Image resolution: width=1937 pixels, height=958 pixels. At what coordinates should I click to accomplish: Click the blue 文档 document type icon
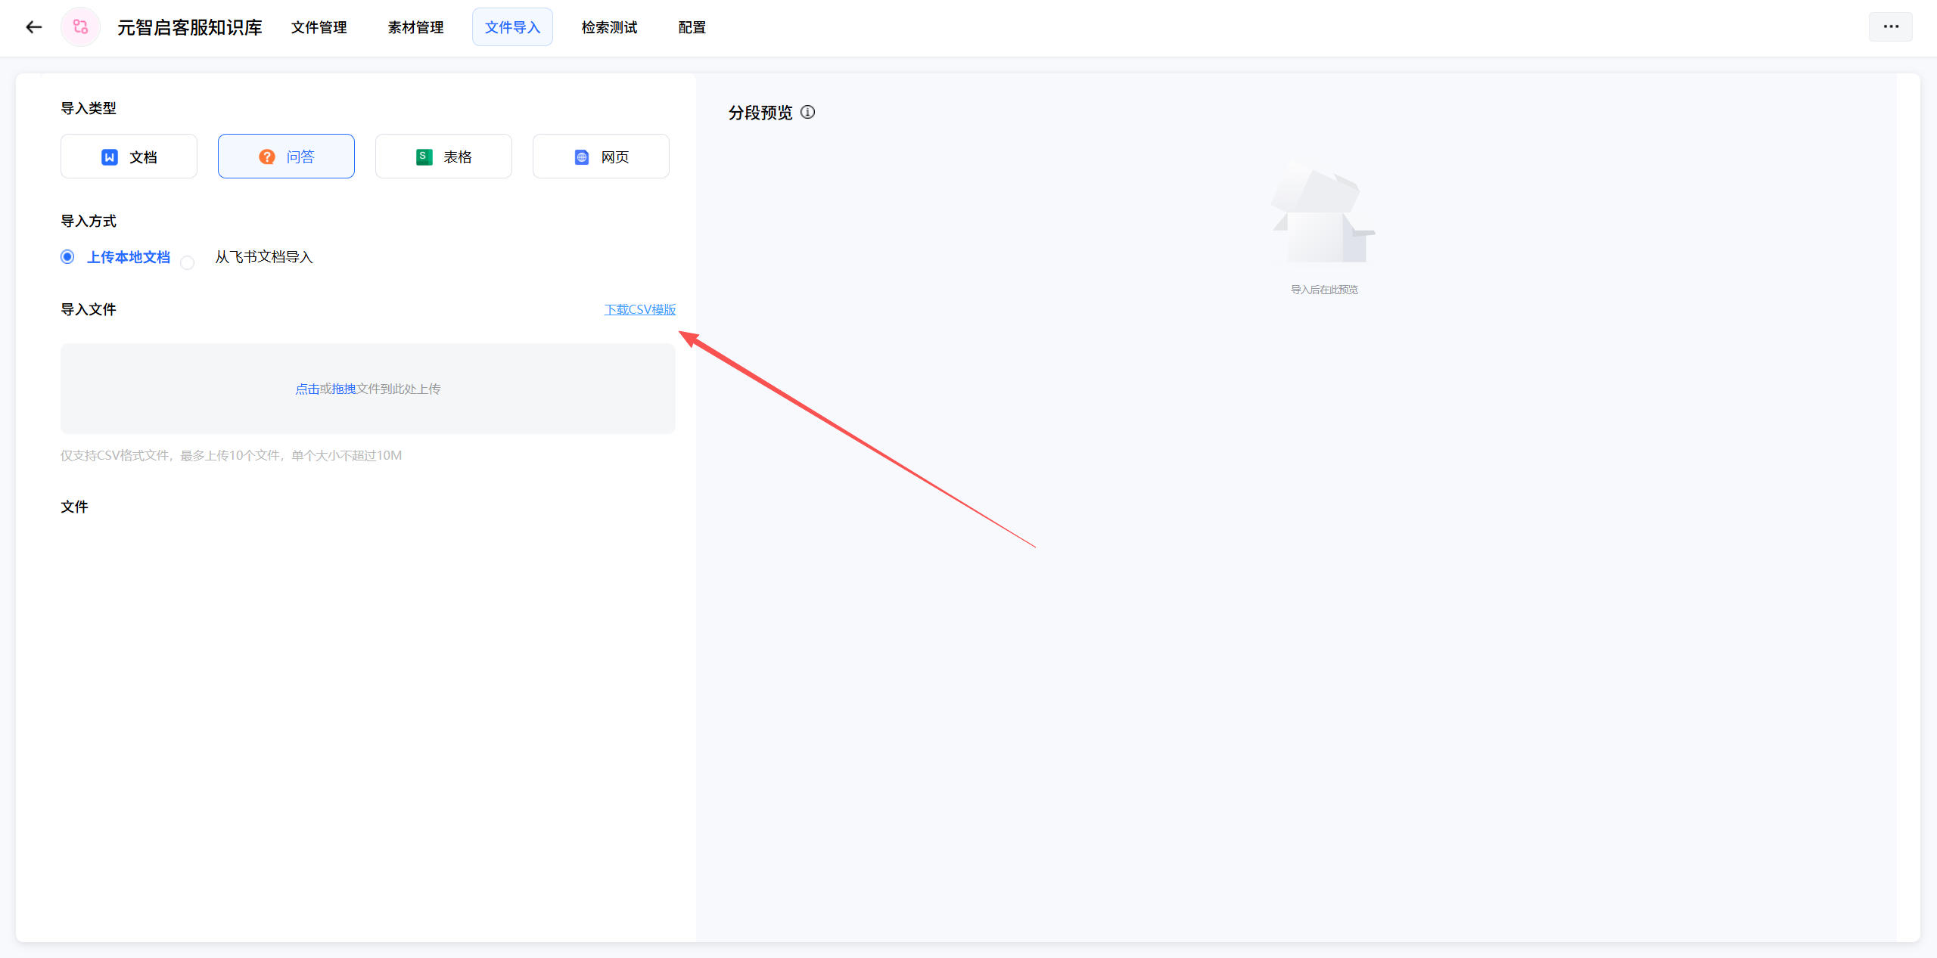[x=110, y=157]
